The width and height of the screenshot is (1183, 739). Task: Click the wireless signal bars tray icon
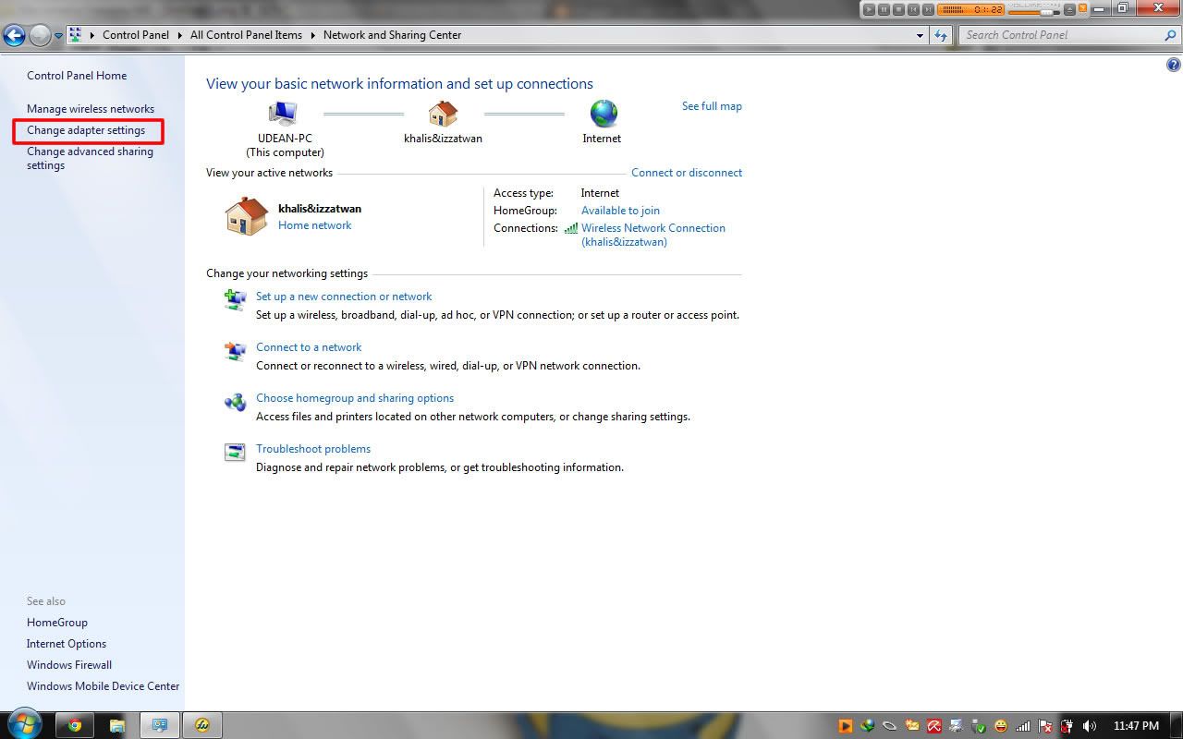(1023, 726)
